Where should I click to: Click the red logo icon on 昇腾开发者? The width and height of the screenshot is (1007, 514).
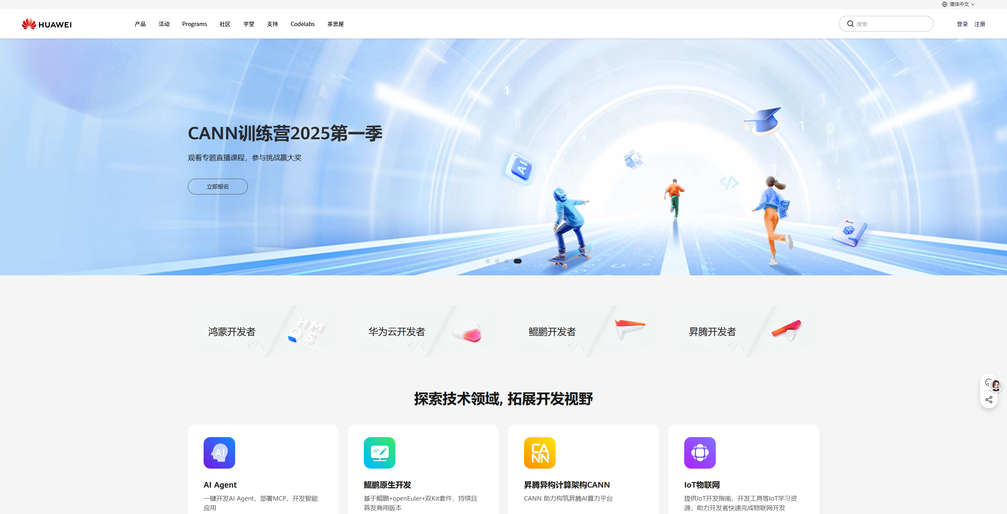point(787,329)
